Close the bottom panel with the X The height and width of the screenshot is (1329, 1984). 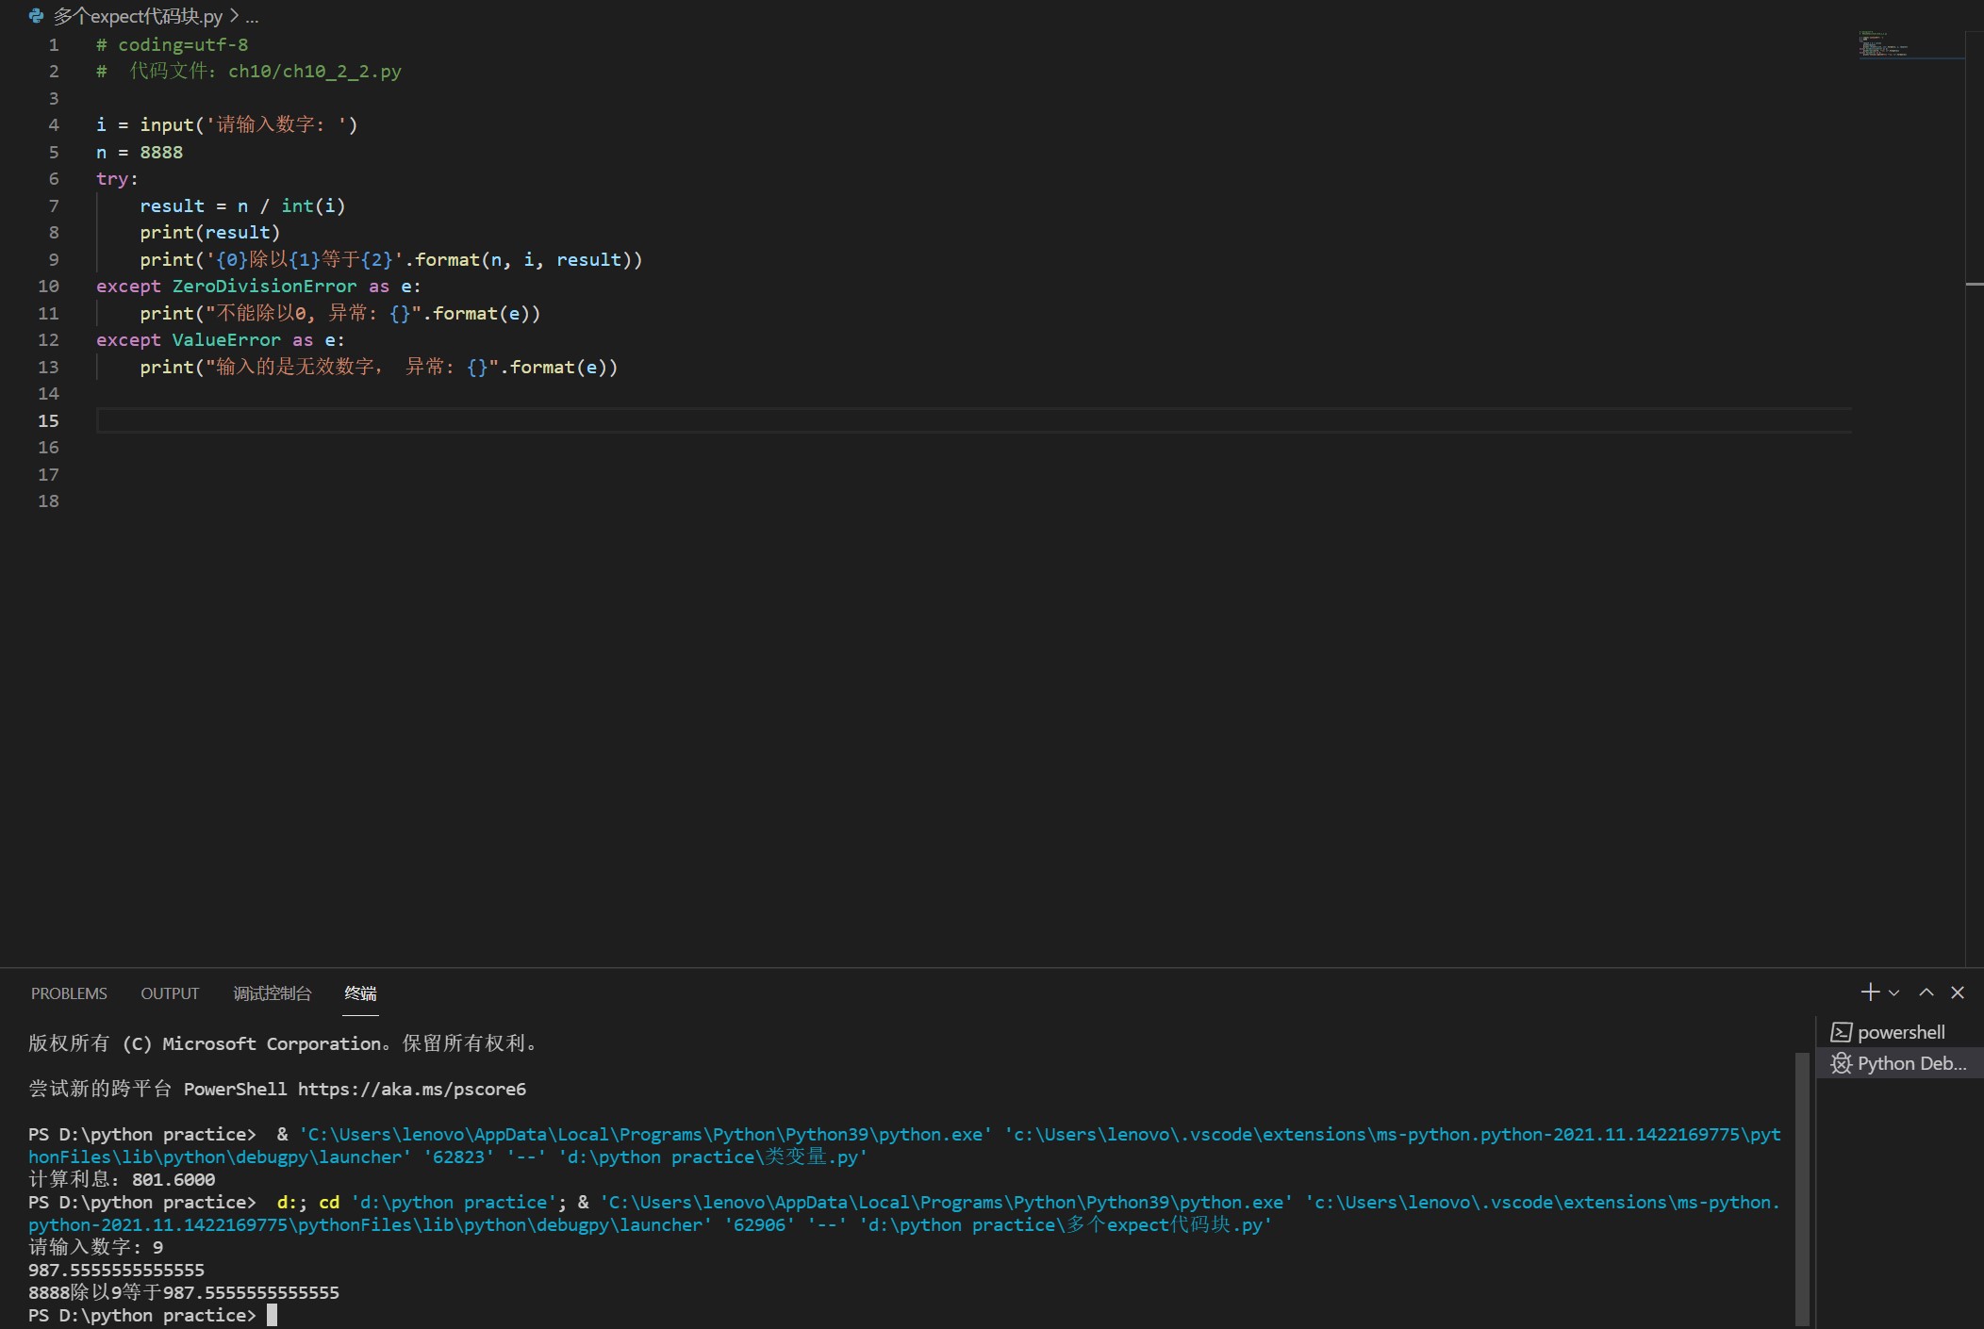pyautogui.click(x=1958, y=992)
